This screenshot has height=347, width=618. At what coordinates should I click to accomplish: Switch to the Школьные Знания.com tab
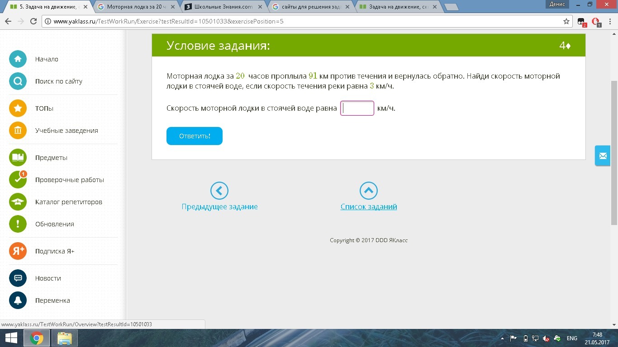(x=223, y=7)
